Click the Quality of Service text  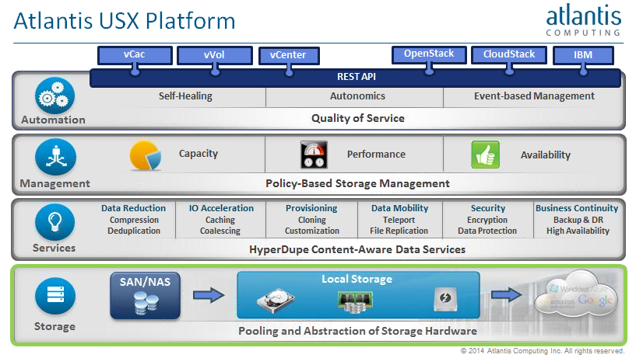[x=358, y=119]
